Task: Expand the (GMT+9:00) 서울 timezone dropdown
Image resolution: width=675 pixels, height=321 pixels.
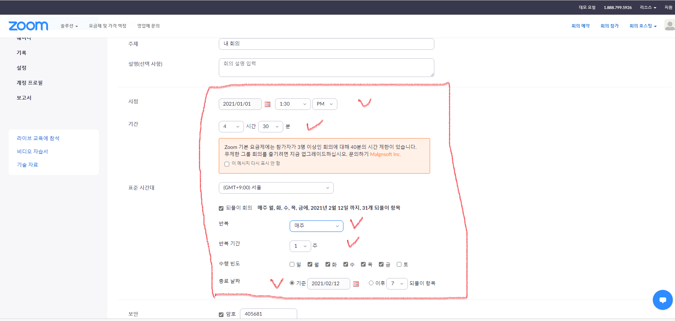Action: 276,188
